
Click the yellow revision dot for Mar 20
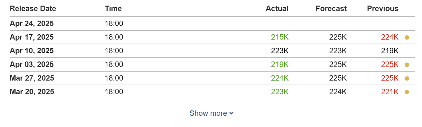(407, 92)
